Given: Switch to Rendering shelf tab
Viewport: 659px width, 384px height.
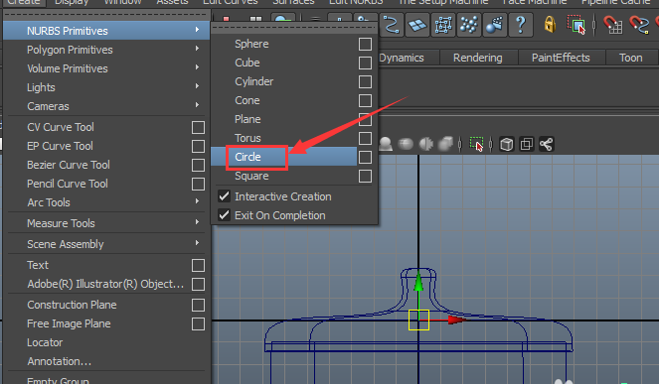Looking at the screenshot, I should click(x=478, y=58).
